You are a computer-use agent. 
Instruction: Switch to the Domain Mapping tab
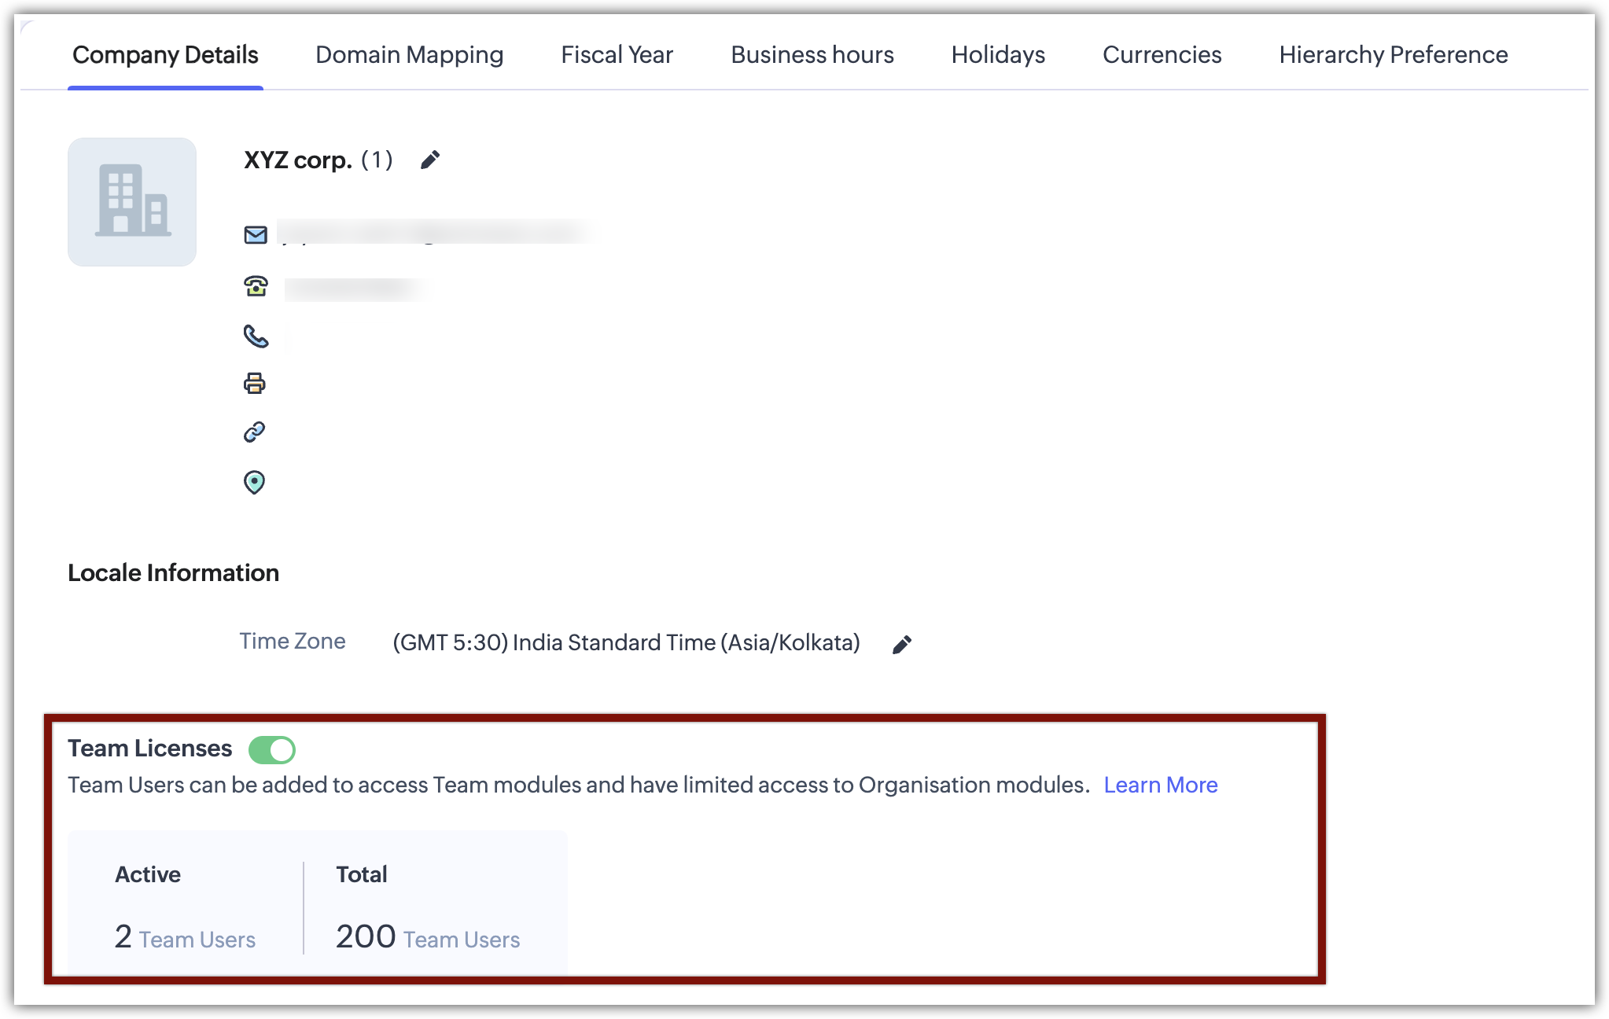tap(409, 55)
